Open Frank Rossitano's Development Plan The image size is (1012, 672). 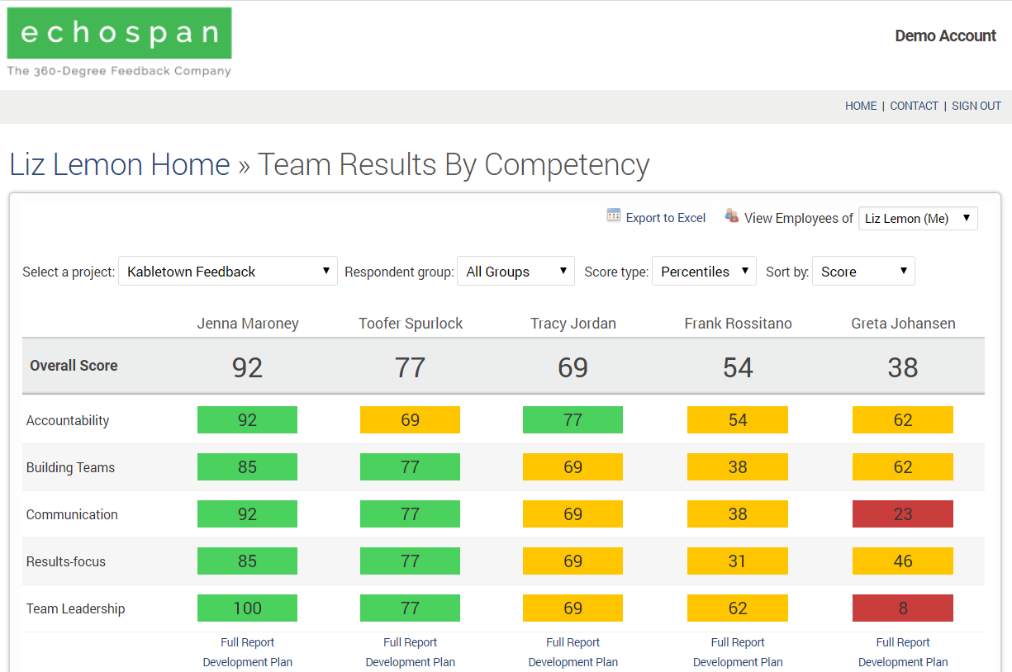click(x=738, y=662)
